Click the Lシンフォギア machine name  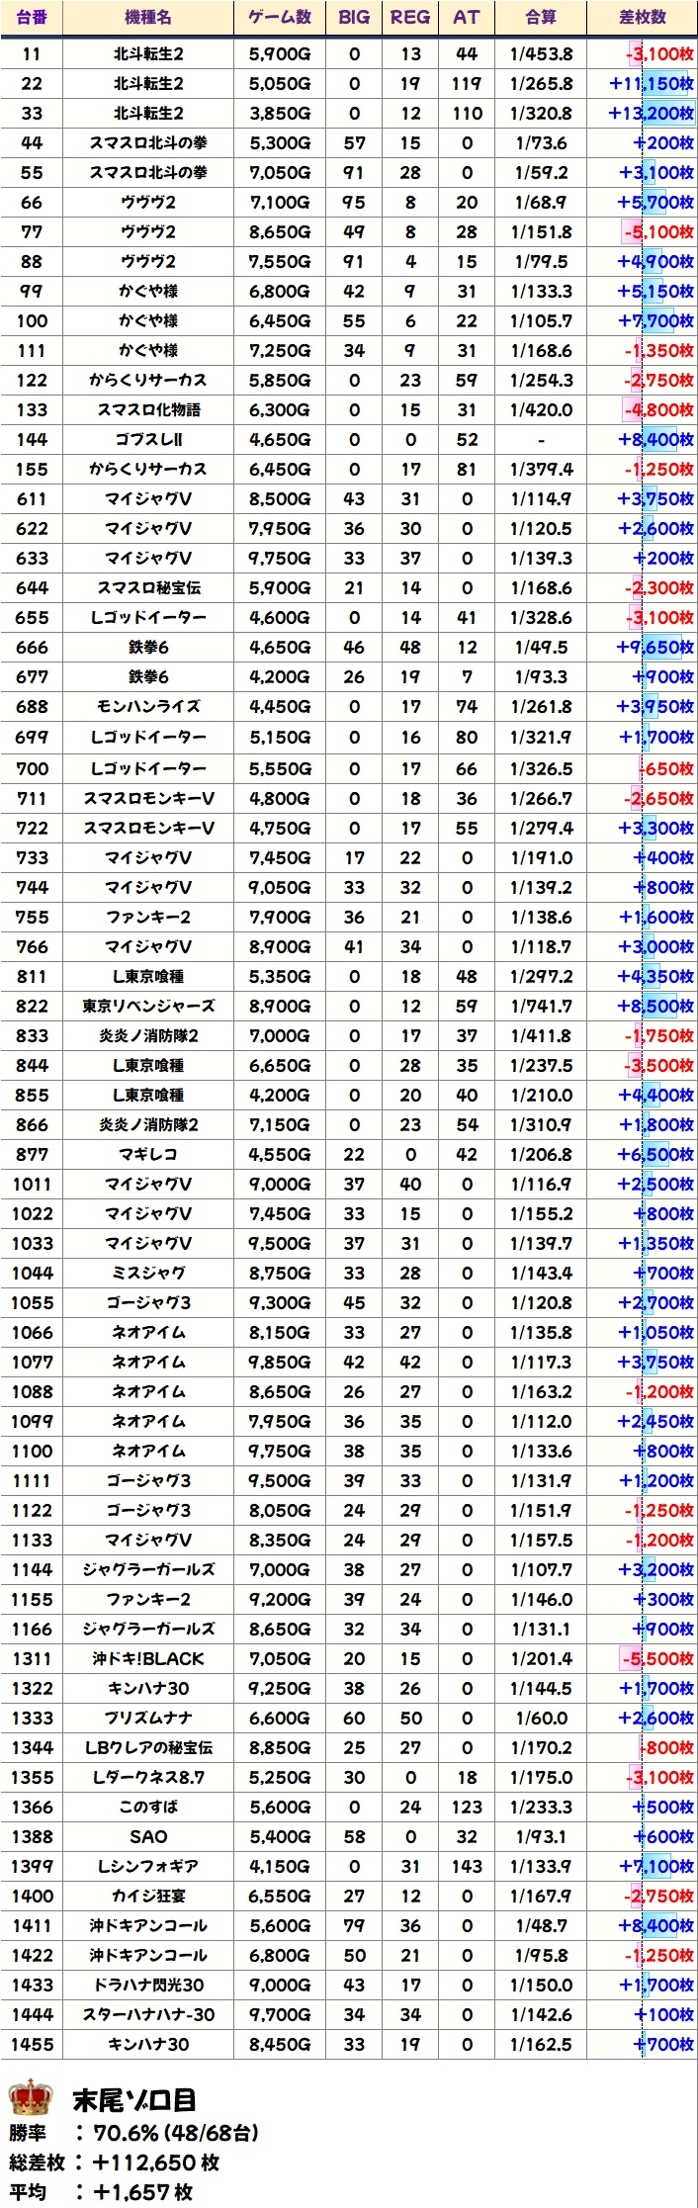pos(148,1867)
